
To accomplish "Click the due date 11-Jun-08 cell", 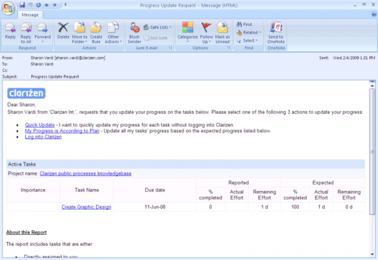I will click(x=155, y=207).
